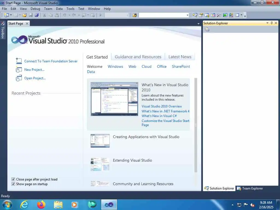Select the SharePoint category link
Image resolution: width=280 pixels, height=210 pixels.
point(181,66)
